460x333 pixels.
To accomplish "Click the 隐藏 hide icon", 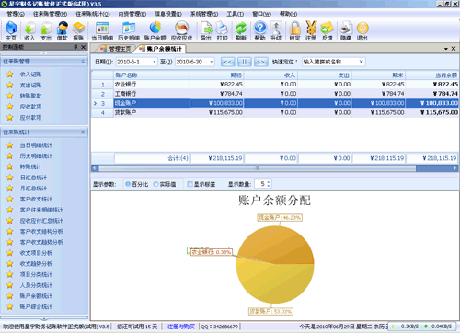I will click(x=346, y=30).
